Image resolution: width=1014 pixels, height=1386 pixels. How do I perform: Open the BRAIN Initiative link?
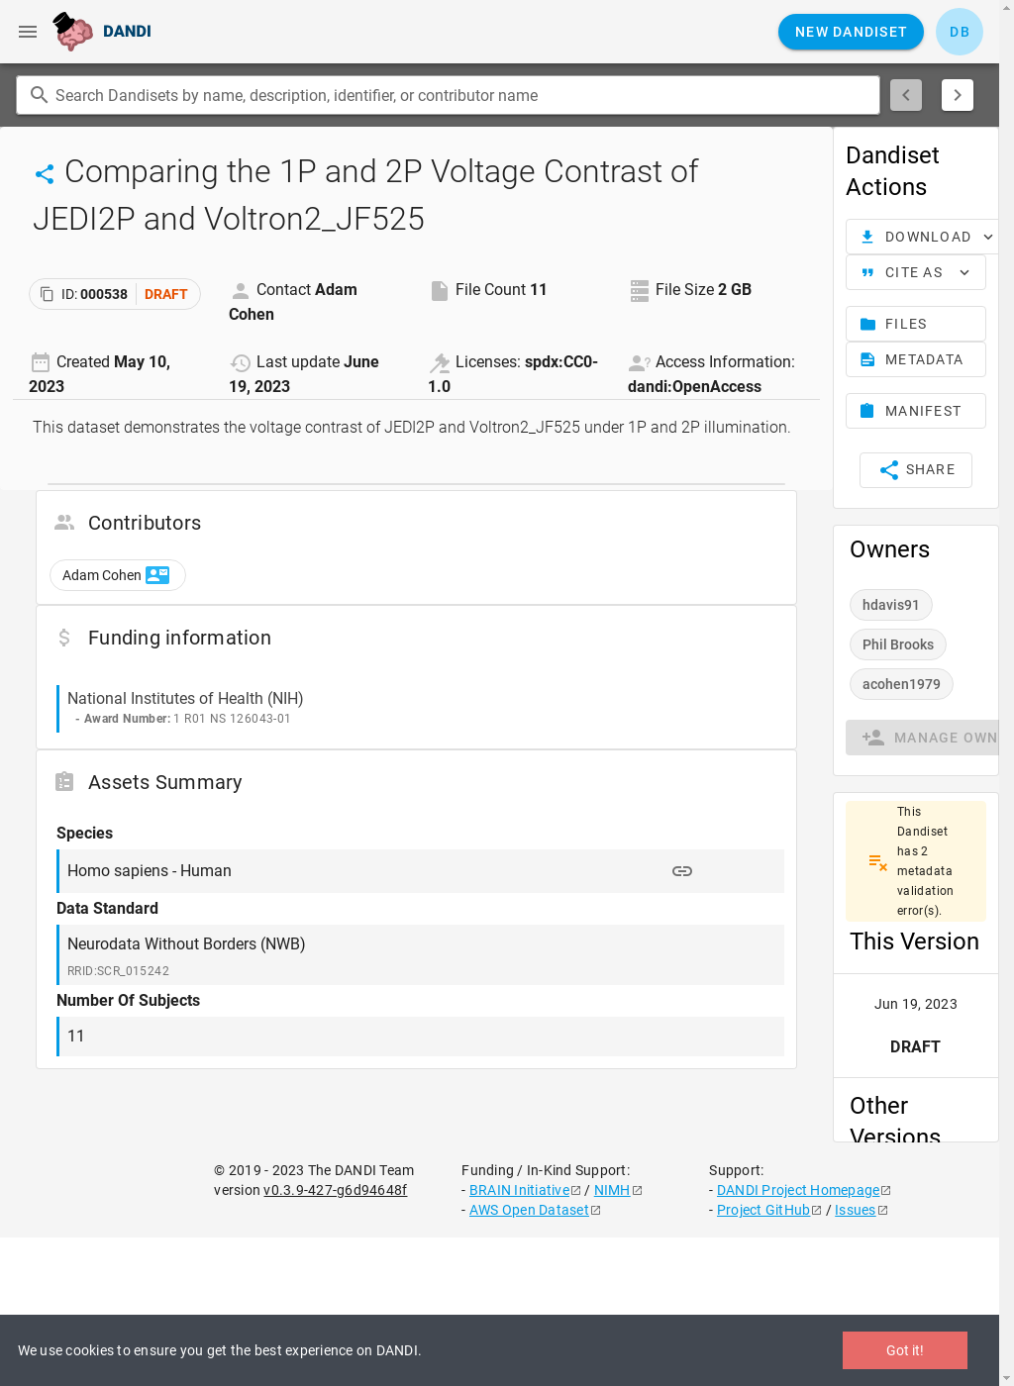coord(520,1191)
